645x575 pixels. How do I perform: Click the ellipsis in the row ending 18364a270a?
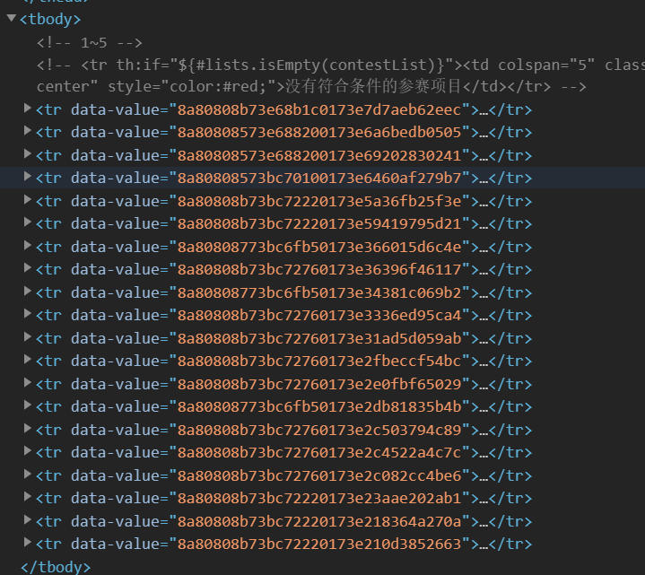(x=484, y=520)
